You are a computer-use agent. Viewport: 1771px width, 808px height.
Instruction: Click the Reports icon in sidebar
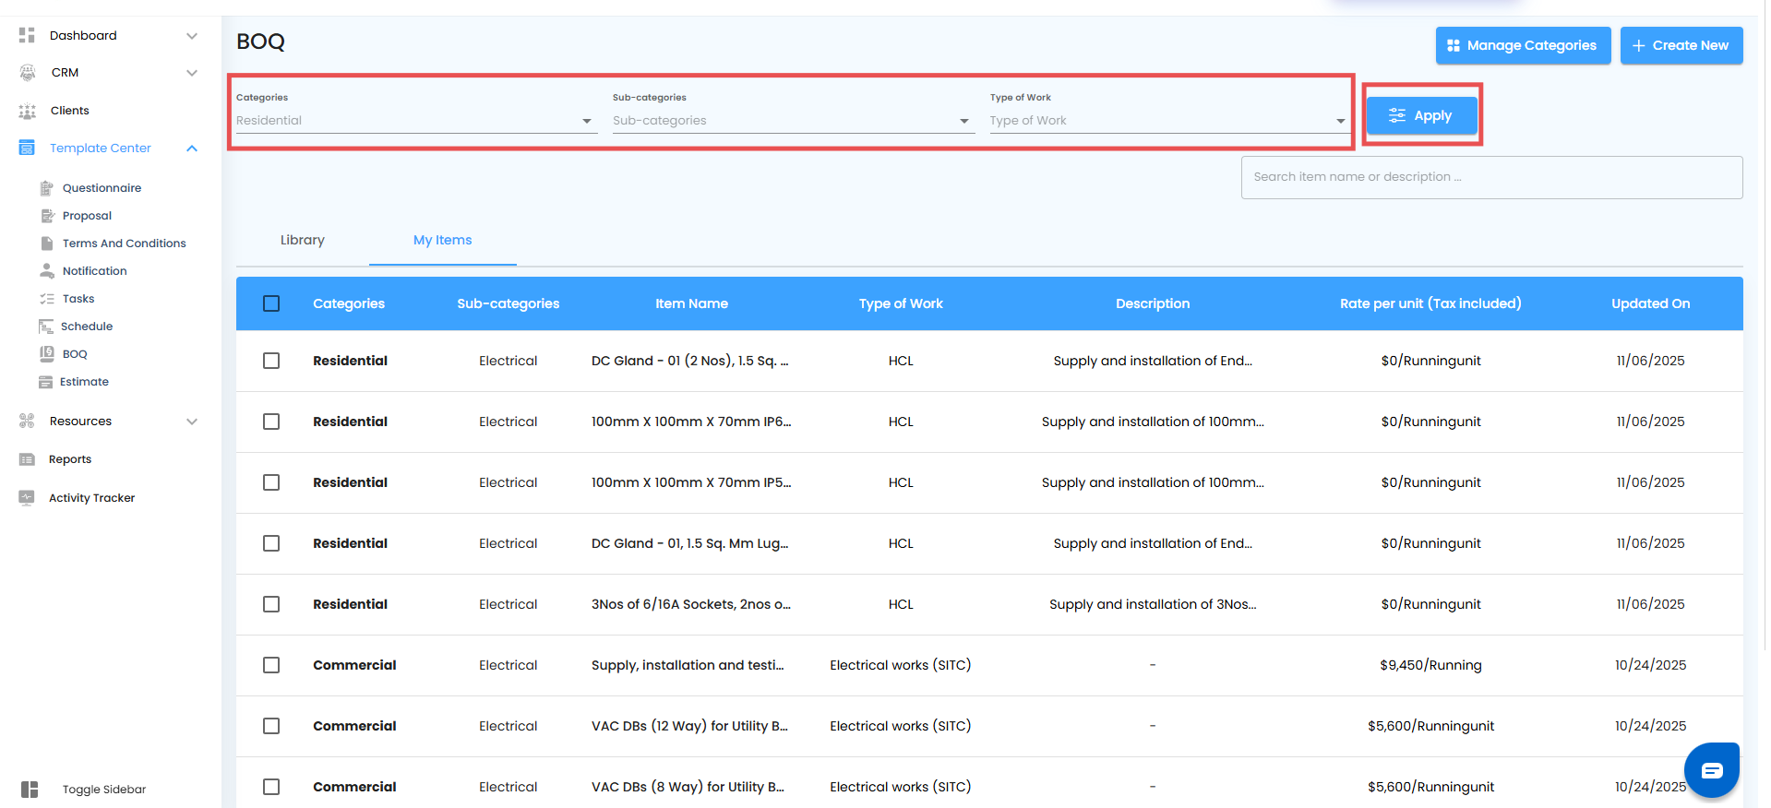pyautogui.click(x=27, y=459)
